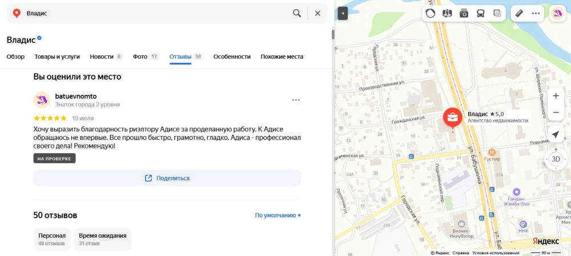
Task: Open the Условия использования link
Action: click(x=495, y=253)
